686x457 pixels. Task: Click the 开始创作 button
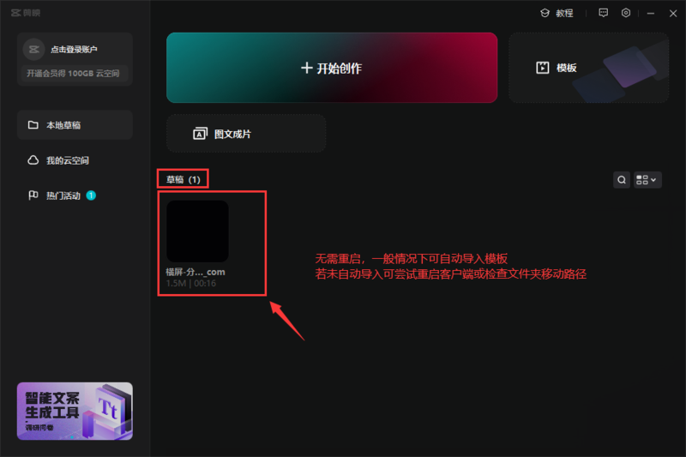pos(331,68)
